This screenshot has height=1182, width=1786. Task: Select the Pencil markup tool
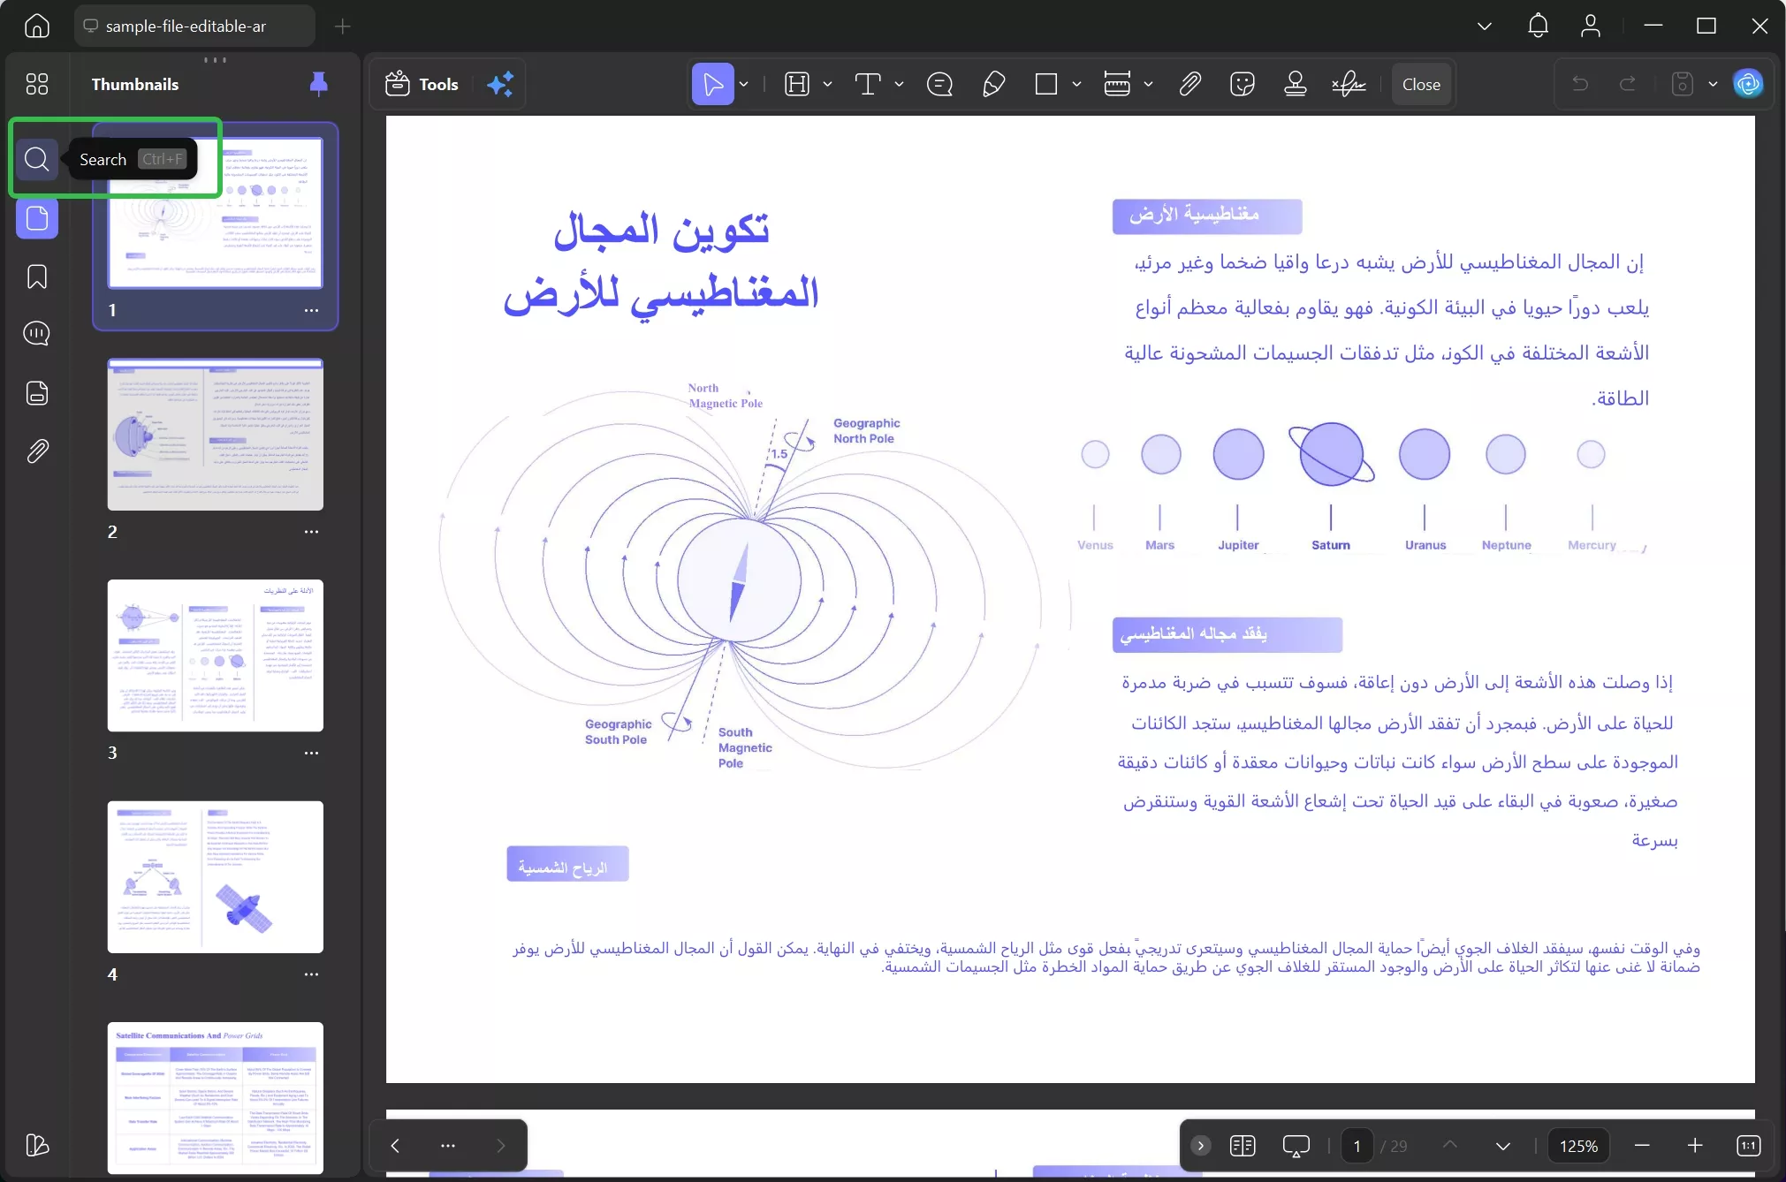(993, 84)
